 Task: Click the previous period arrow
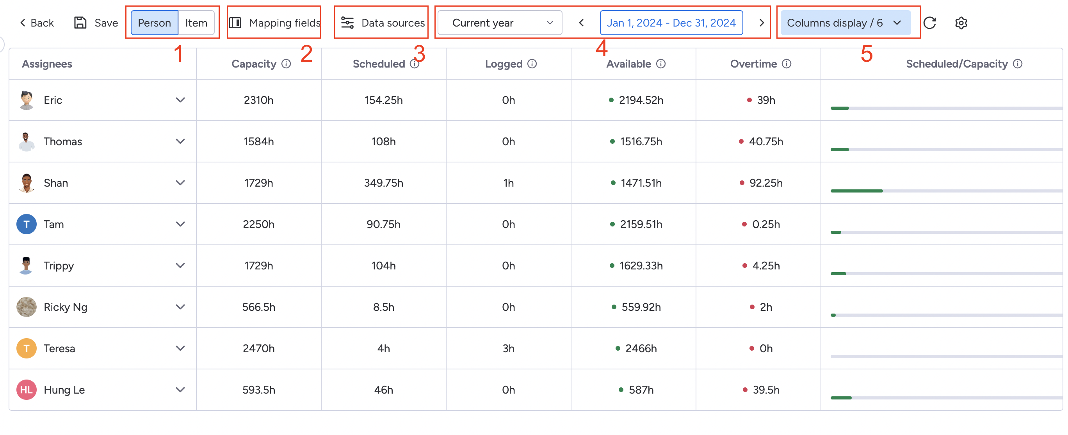click(581, 23)
